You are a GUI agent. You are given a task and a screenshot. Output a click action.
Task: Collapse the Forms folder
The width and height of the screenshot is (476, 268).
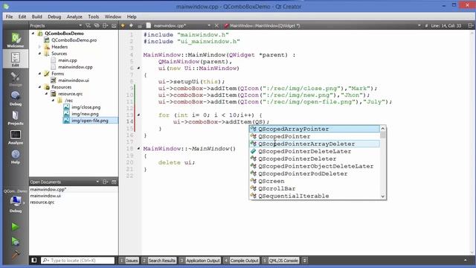(39, 74)
